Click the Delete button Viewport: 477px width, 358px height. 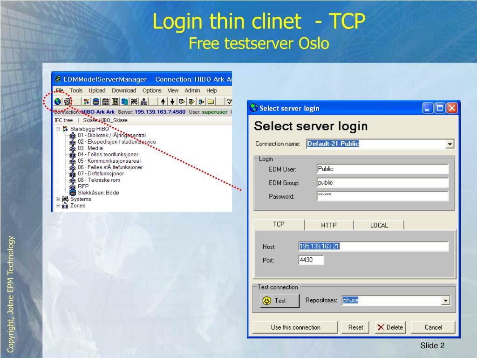(x=390, y=327)
